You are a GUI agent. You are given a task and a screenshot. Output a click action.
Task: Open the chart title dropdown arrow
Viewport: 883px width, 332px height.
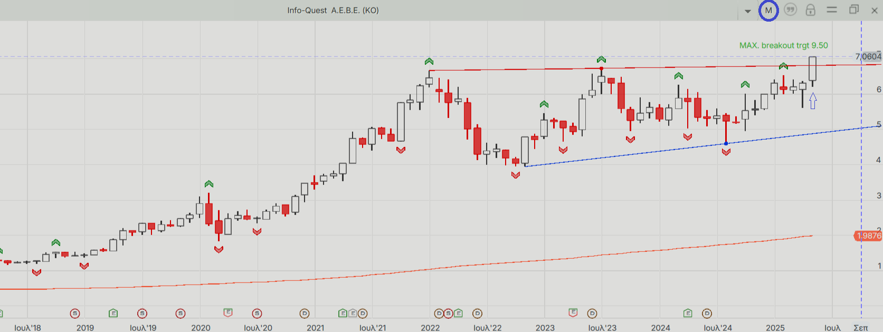tap(747, 11)
